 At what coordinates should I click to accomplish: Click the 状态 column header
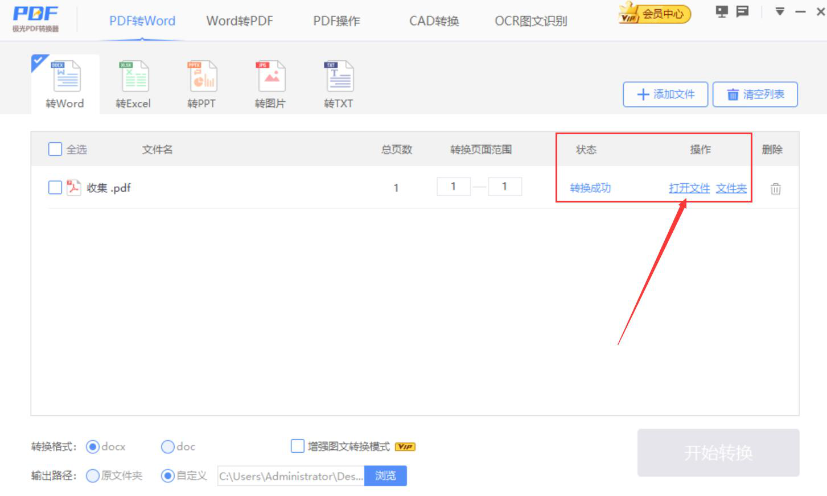point(586,150)
